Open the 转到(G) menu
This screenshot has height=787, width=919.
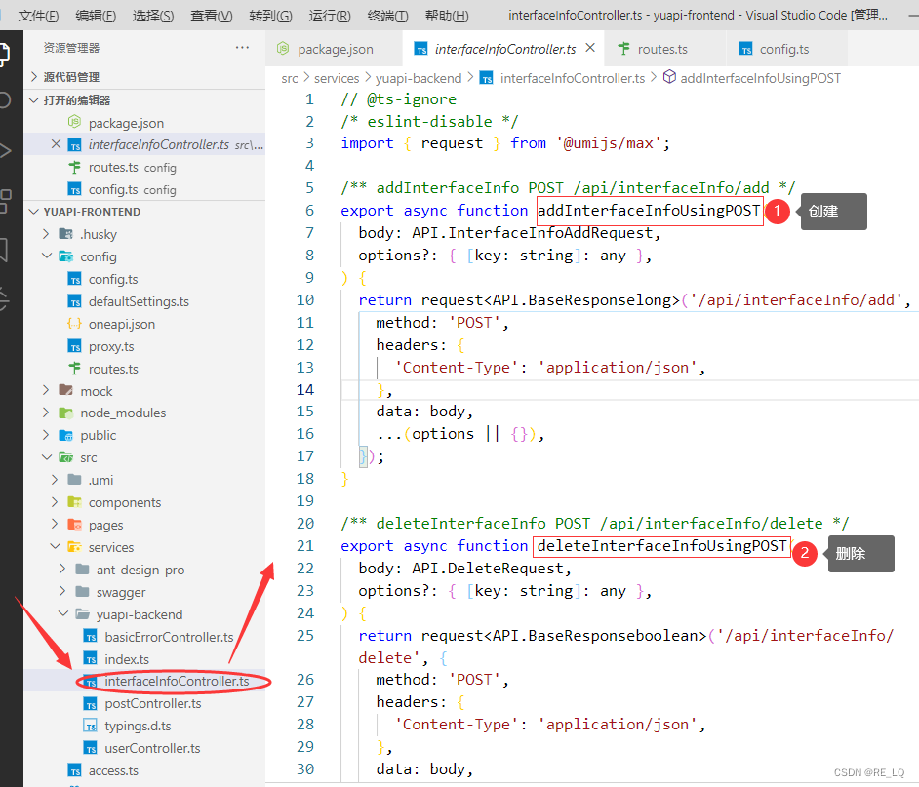(271, 16)
